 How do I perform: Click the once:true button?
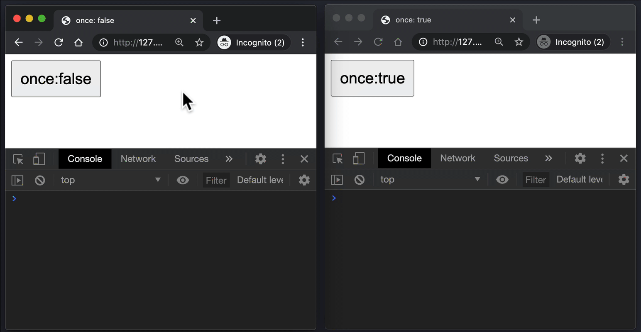[372, 78]
